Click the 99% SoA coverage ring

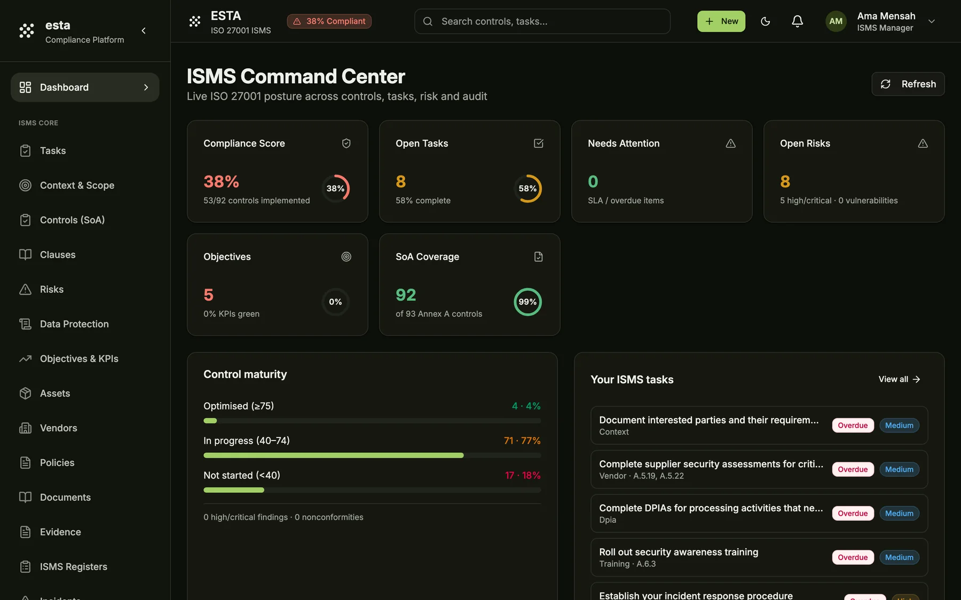point(528,302)
